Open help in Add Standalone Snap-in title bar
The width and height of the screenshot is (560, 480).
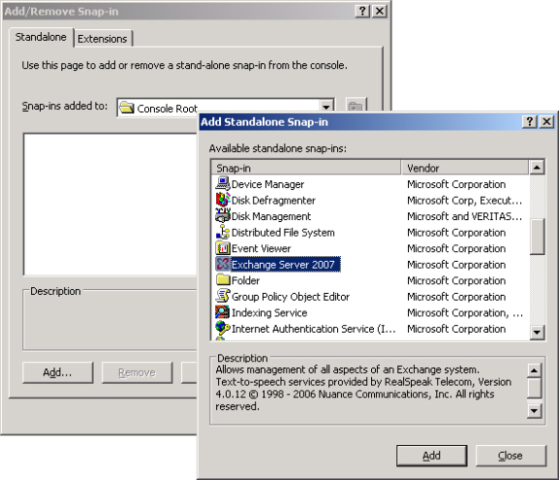529,122
